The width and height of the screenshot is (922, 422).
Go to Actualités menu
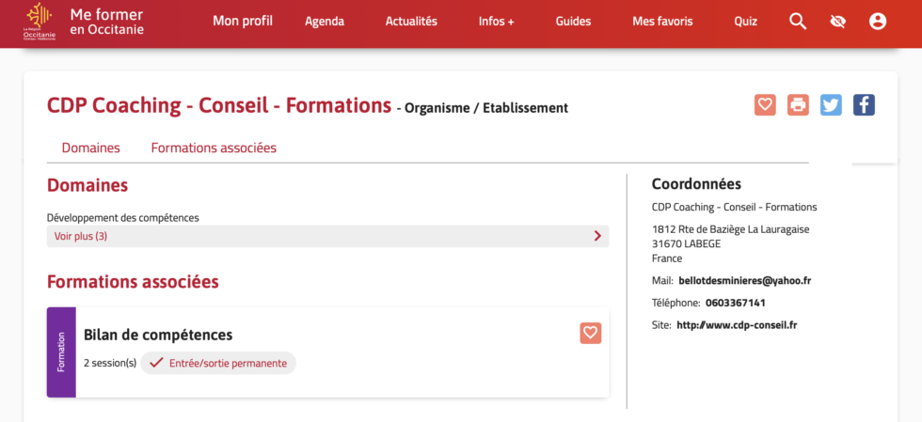coord(411,22)
